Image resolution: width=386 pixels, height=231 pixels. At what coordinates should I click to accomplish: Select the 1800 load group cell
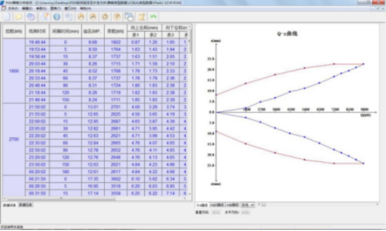(x=14, y=71)
